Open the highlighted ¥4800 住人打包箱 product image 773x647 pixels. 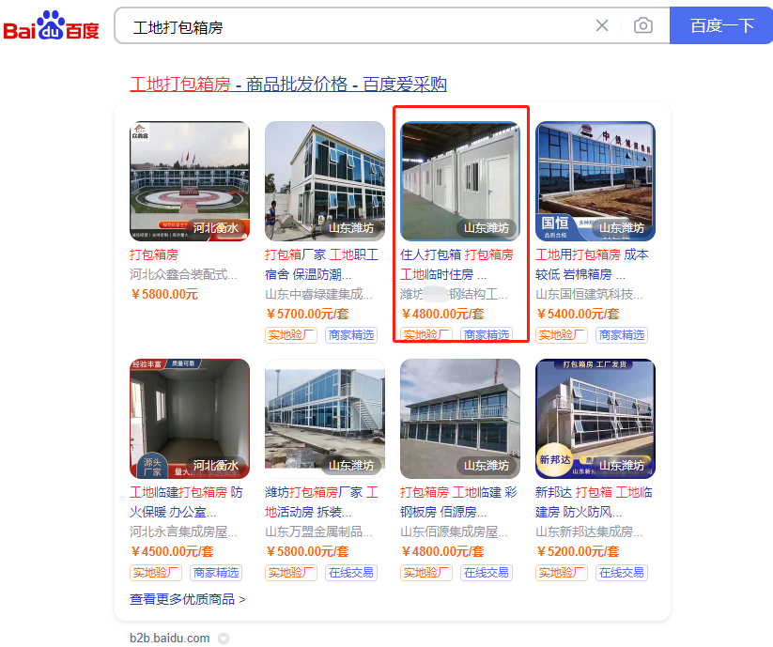(x=460, y=181)
